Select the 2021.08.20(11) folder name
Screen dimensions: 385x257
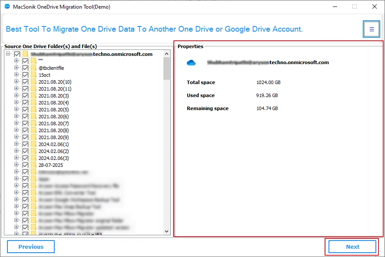(55, 89)
